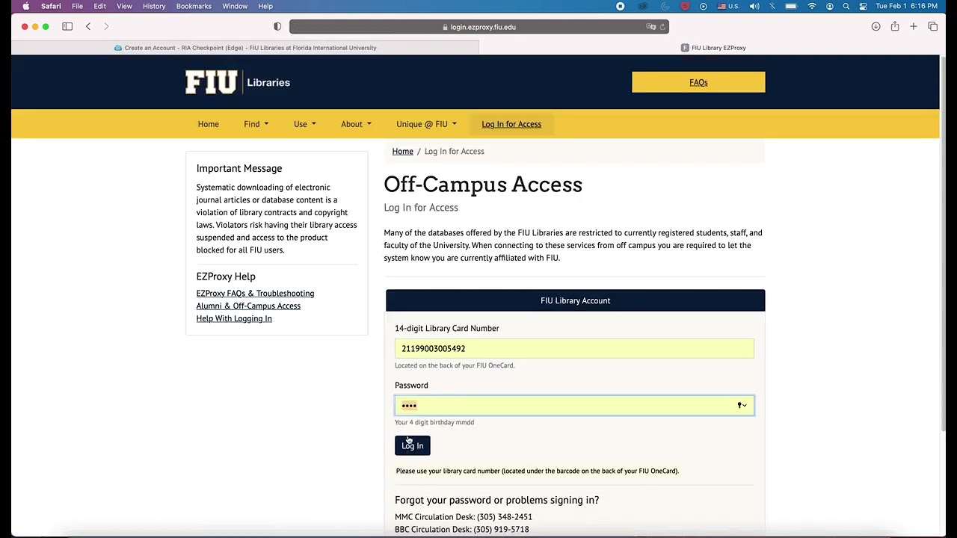Open Spotlight search magnifier
Screen dimensions: 957x538
[846, 6]
